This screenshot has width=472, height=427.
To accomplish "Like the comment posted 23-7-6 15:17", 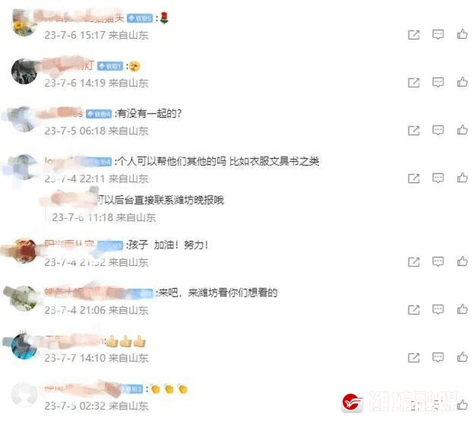I will coord(463,34).
